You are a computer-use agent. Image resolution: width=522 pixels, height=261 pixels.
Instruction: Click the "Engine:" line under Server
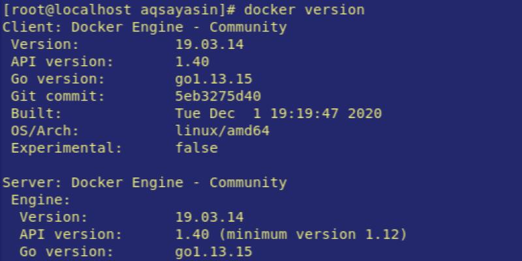pos(40,200)
